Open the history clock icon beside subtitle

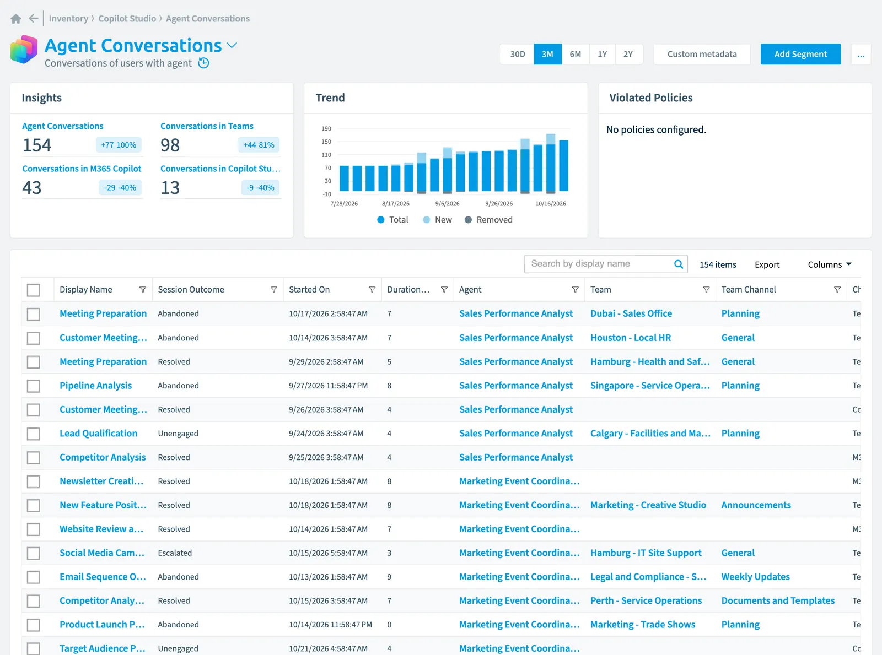point(203,63)
